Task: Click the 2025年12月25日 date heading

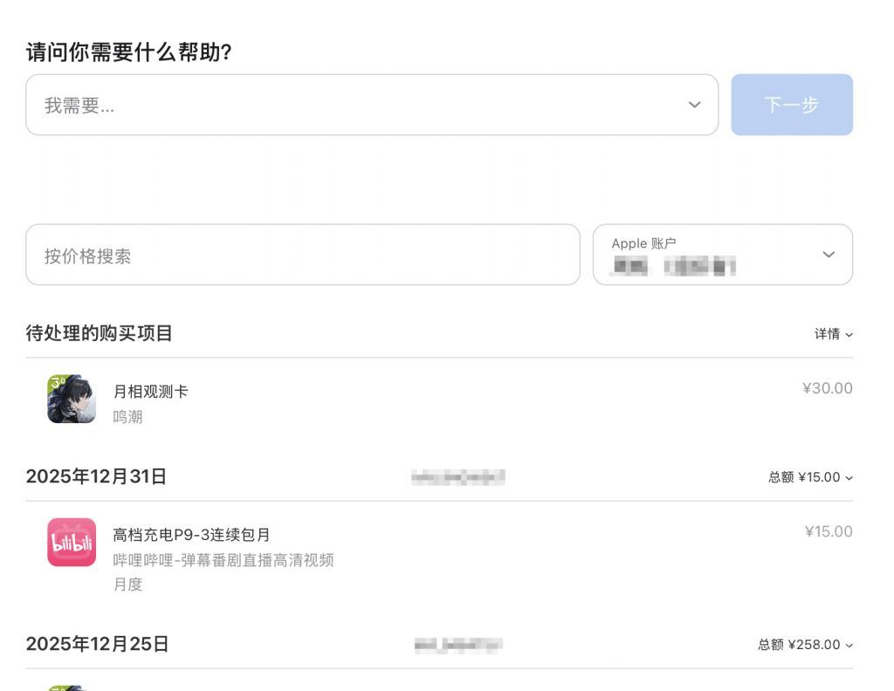Action: (97, 644)
